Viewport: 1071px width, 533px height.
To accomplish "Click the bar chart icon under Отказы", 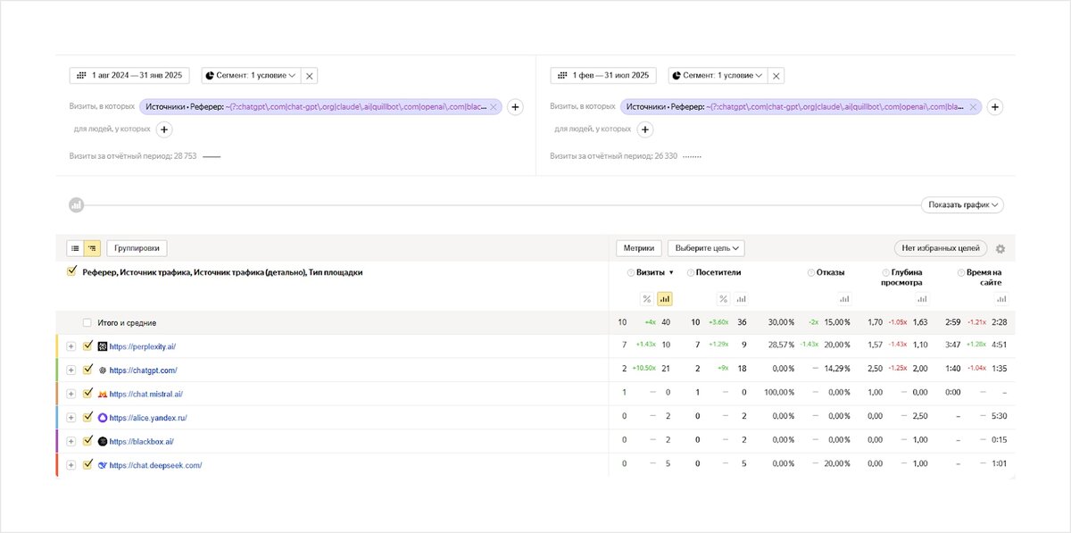I will coord(844,299).
